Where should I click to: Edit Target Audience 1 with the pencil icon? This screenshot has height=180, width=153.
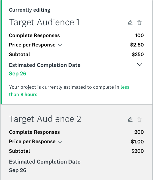[x=130, y=23]
